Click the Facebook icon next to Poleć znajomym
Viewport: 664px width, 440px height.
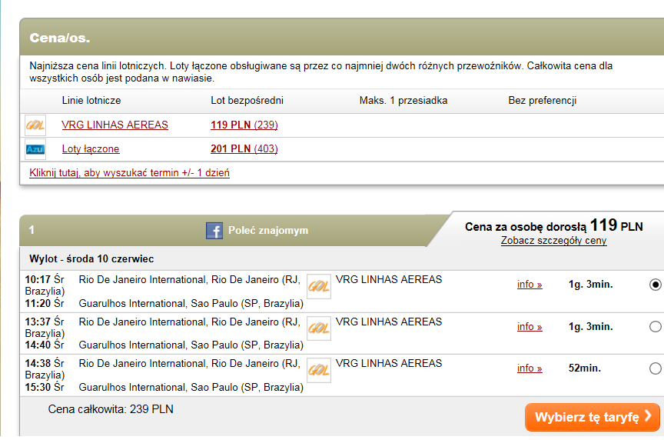coord(214,231)
